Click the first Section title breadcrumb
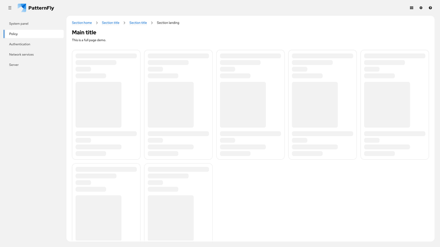This screenshot has width=440, height=247. pos(111,23)
